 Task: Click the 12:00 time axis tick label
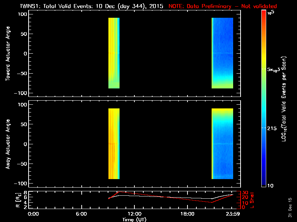(x=134, y=214)
